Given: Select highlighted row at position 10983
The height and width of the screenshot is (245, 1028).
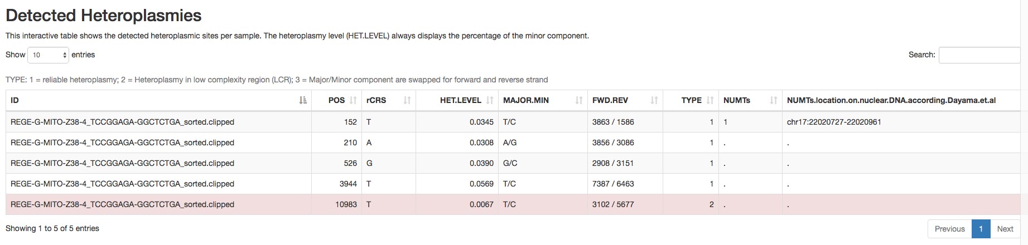Looking at the screenshot, I should click(514, 204).
